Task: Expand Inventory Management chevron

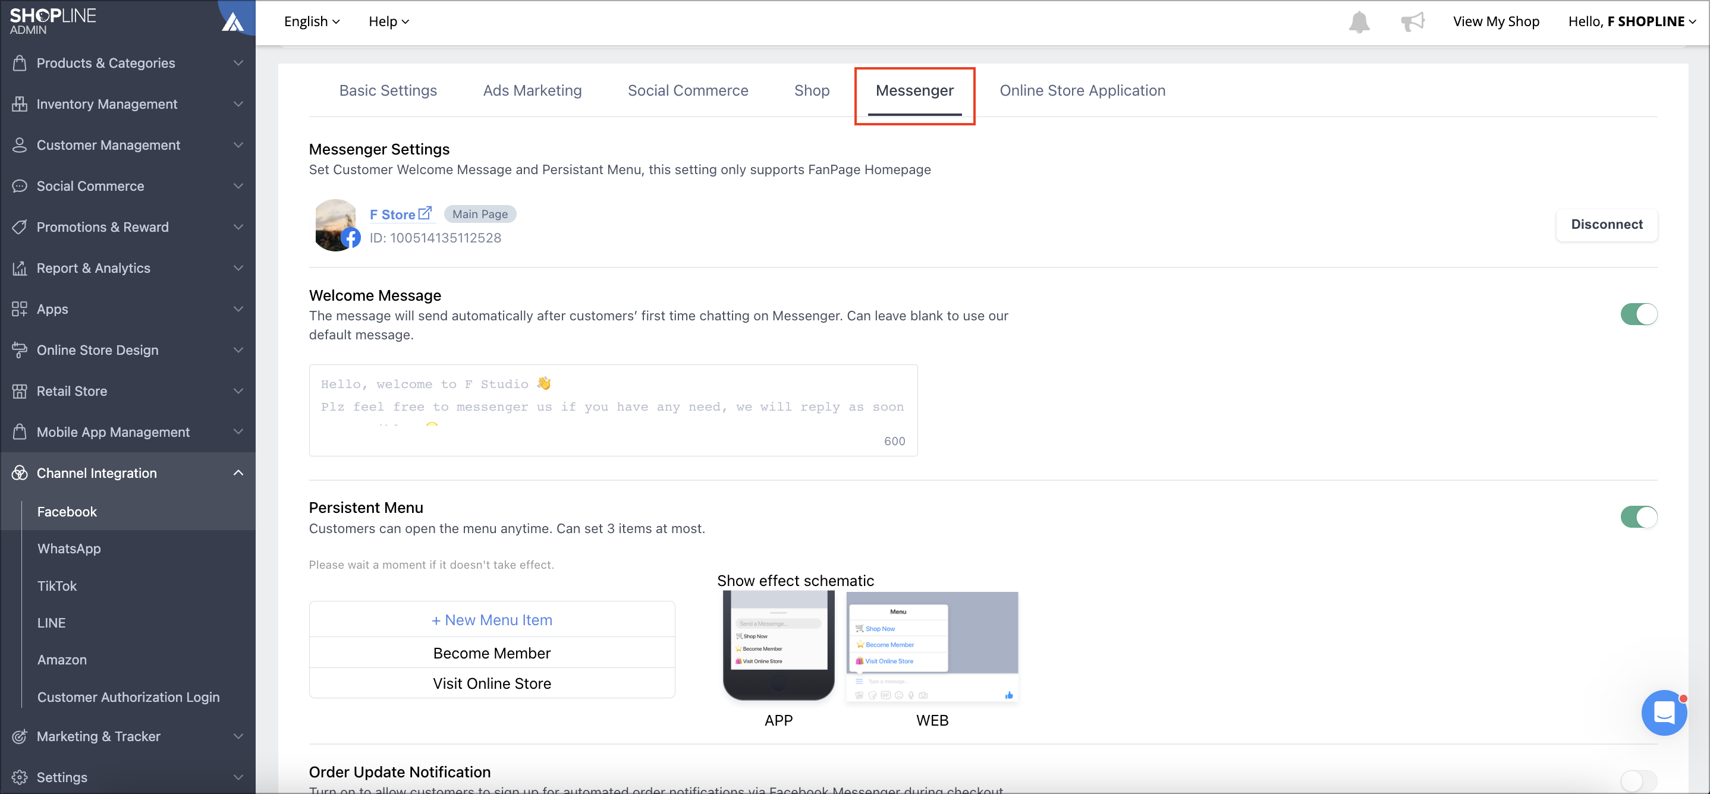Action: 238,104
